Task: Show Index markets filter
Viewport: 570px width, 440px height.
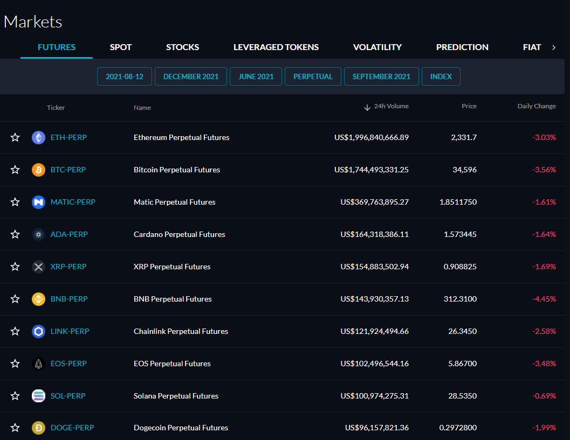Action: (441, 76)
